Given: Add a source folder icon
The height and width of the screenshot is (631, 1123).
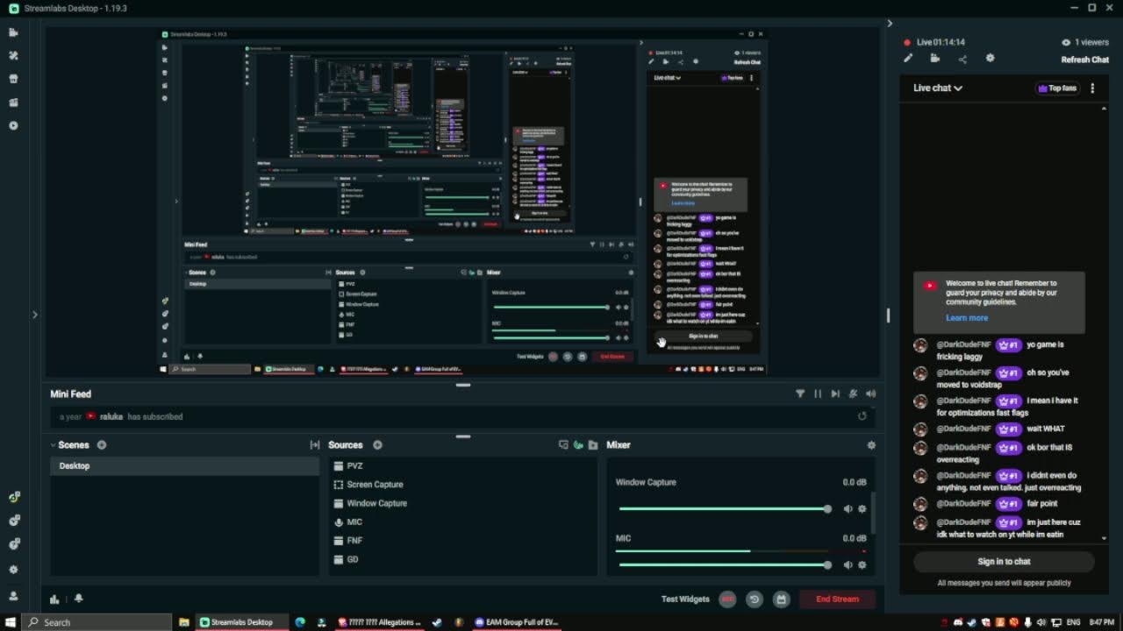Looking at the screenshot, I should (x=593, y=445).
